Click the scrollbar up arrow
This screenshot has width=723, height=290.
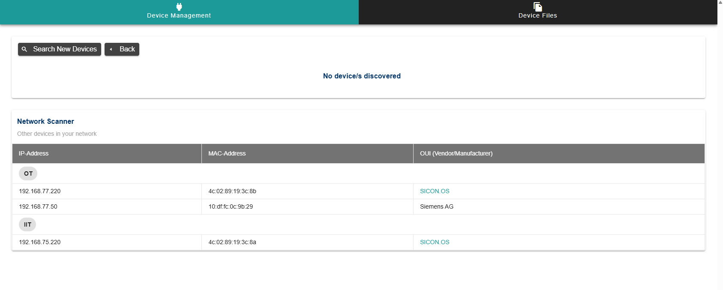720,3
